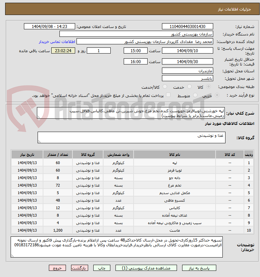Image resolution: width=260 pixels, height=277 pixels.
Task: Click the 15:00 deadline time field
Action: coord(136,51)
